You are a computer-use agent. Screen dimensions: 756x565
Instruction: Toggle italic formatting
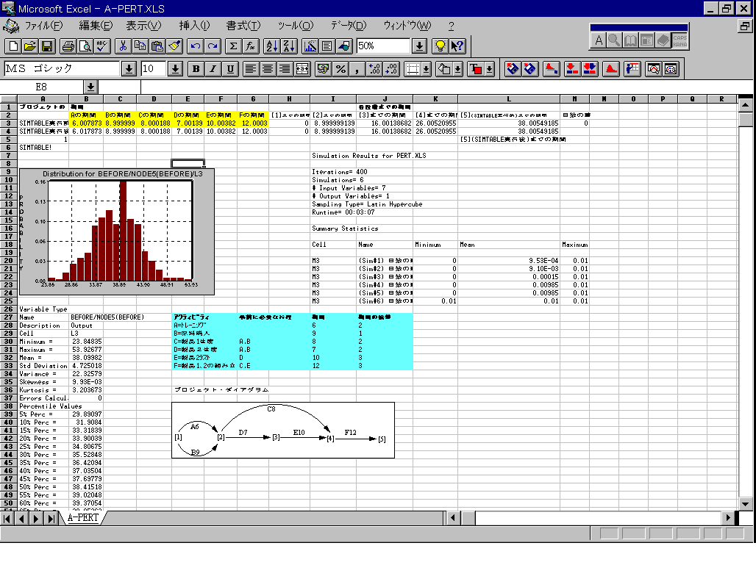tap(213, 69)
